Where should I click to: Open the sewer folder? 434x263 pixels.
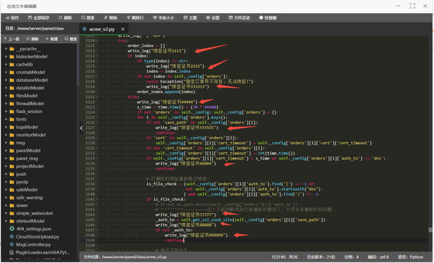[22, 205]
